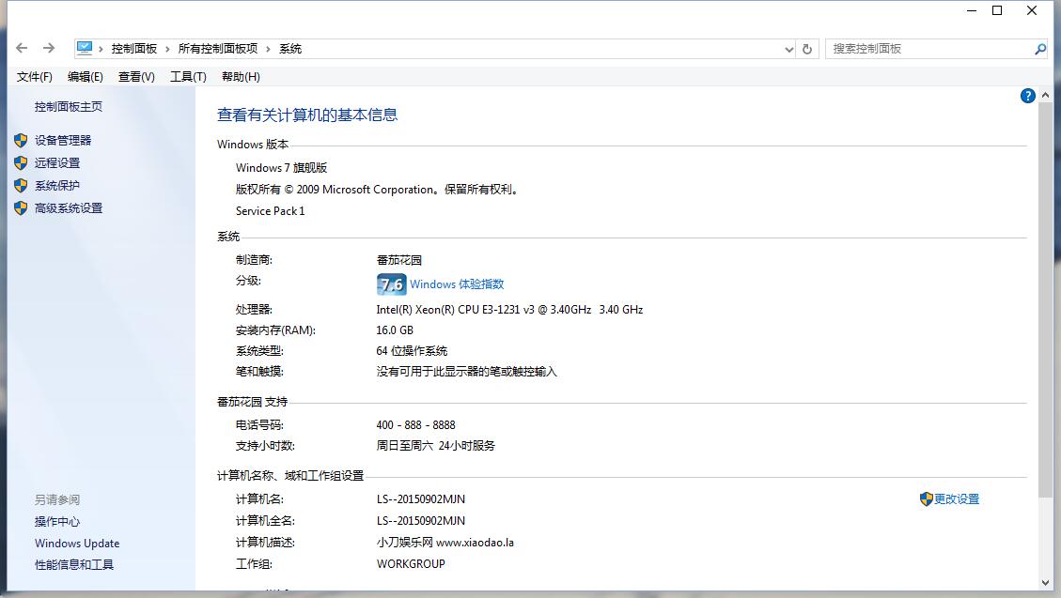Click the 小刀娱乐网 www.xiaodao.la description

point(445,543)
